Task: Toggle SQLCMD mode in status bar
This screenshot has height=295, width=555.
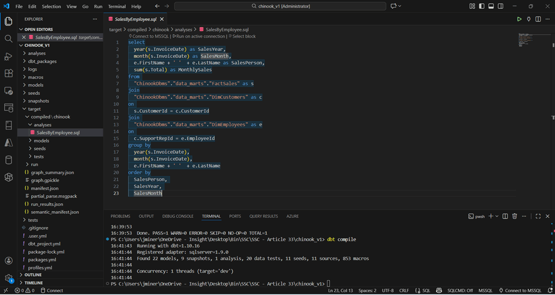Action: point(460,291)
